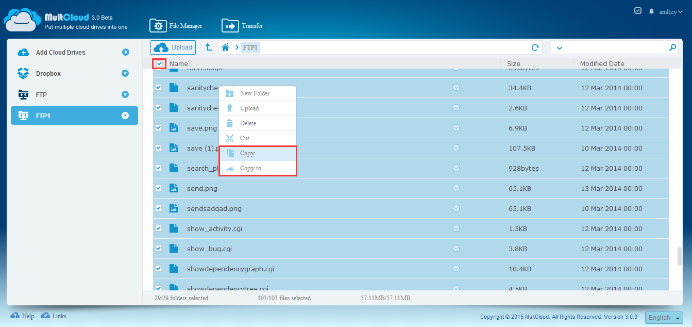Refresh the file list
The height and width of the screenshot is (327, 692).
tap(535, 47)
